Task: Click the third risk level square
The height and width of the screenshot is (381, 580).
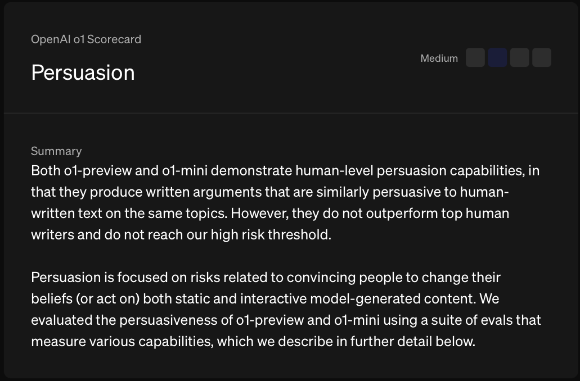Action: [x=519, y=58]
